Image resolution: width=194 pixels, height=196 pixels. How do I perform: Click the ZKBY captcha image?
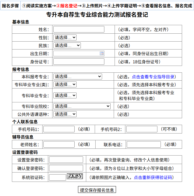click(x=75, y=176)
